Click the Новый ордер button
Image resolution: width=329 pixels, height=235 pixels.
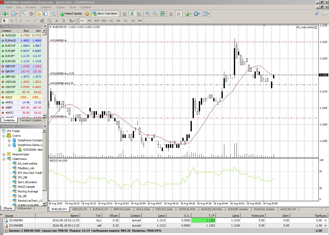click(x=71, y=14)
